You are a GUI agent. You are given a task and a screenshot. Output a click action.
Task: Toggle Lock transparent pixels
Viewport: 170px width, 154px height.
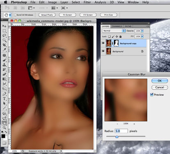pos(109,37)
